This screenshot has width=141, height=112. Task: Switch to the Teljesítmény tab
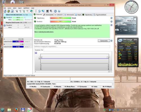tap(87, 15)
